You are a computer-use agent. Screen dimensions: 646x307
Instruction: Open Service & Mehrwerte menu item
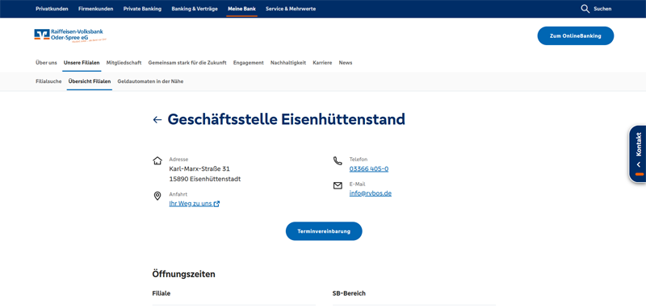pos(291,9)
